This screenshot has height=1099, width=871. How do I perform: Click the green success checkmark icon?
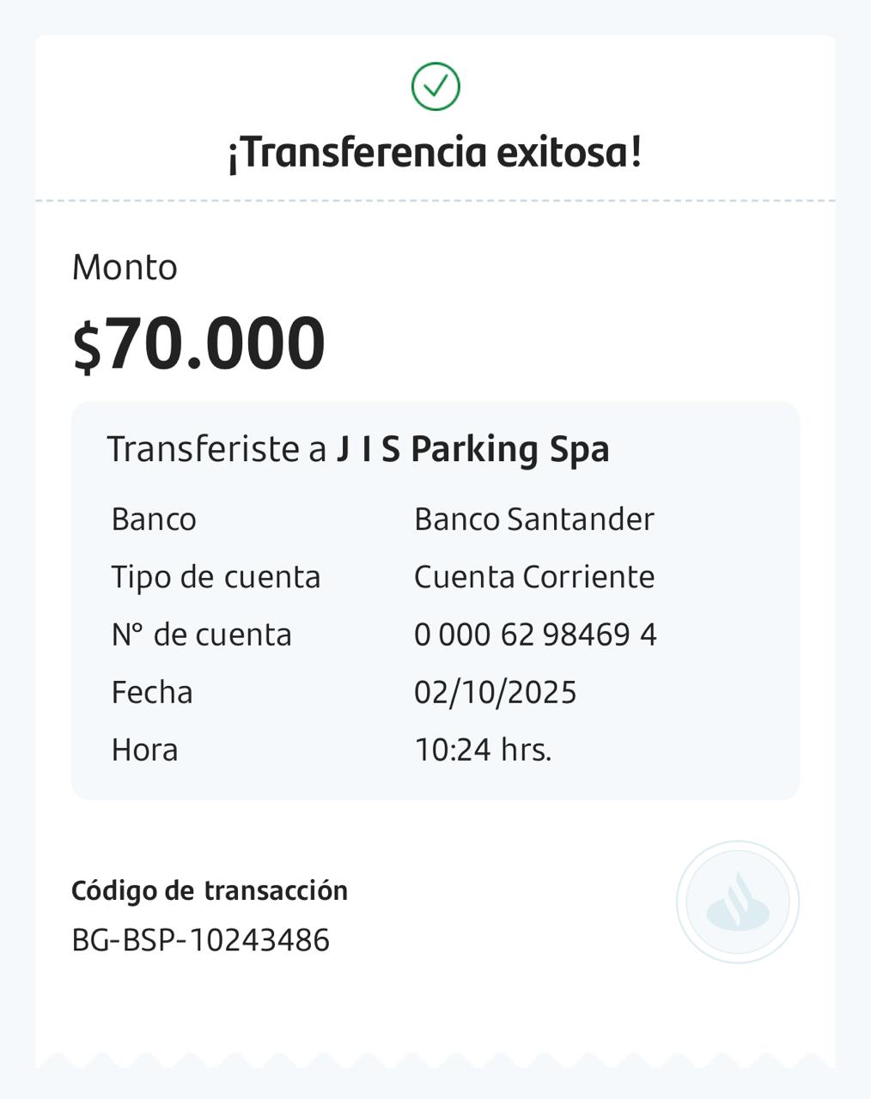435,87
